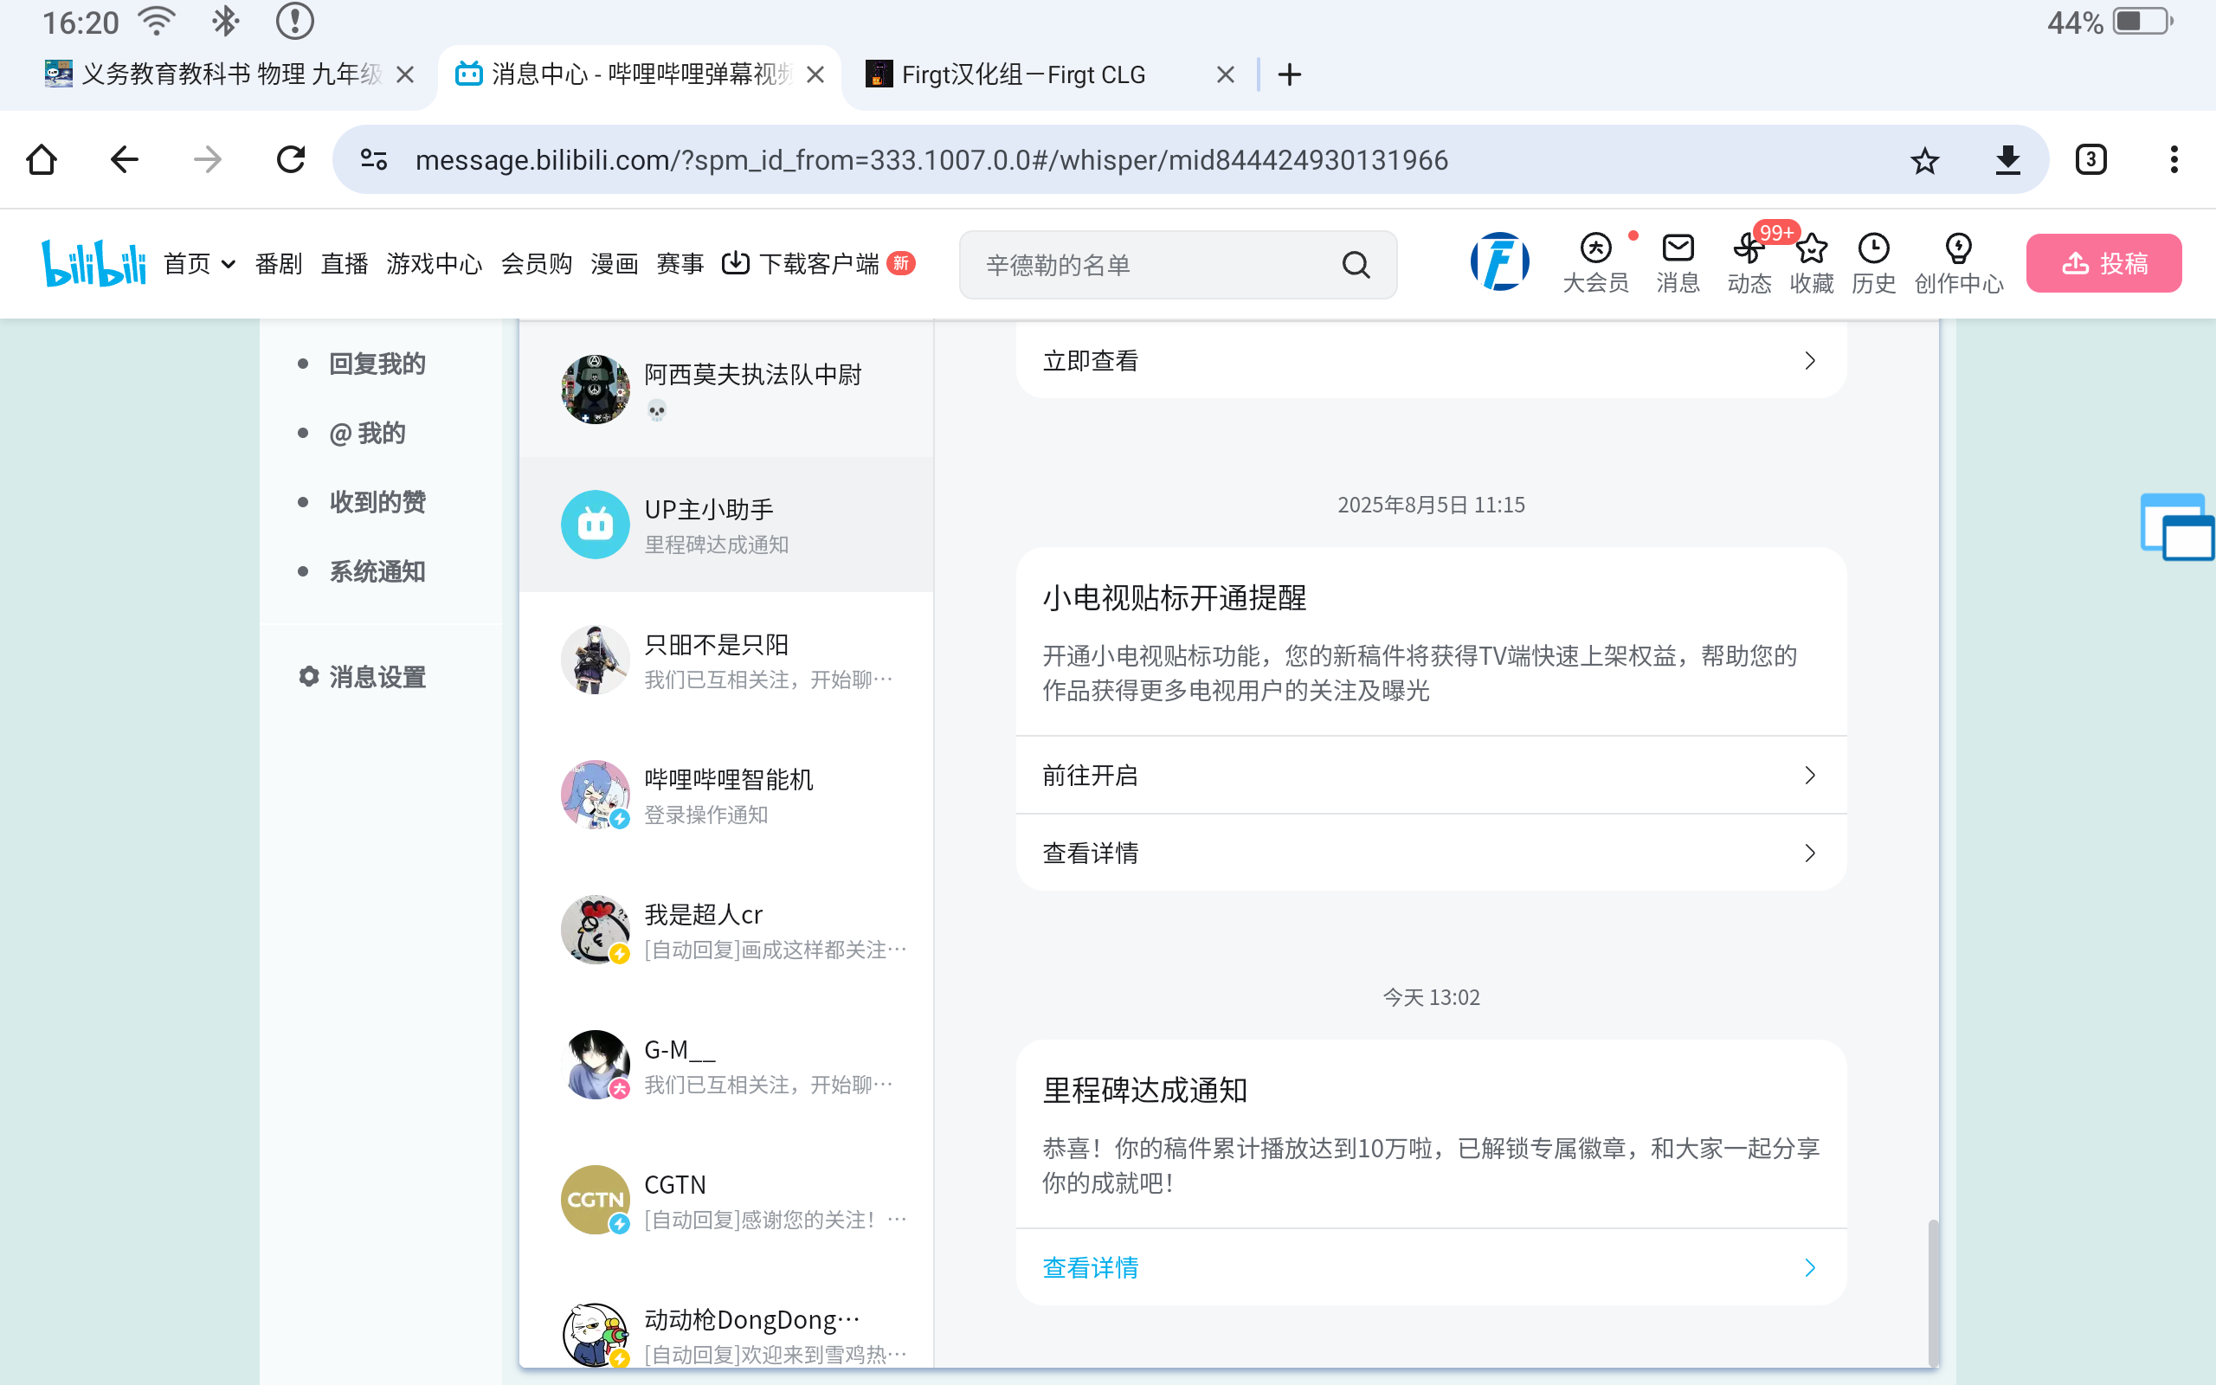Open 前往开启 row
2216x1385 pixels.
tap(1430, 775)
